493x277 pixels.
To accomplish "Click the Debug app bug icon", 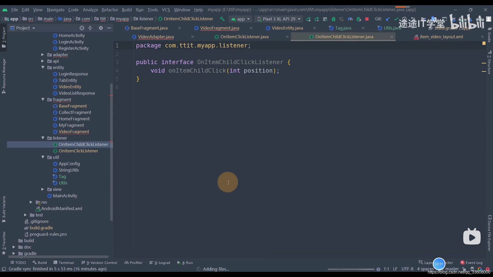I will 334,19.
